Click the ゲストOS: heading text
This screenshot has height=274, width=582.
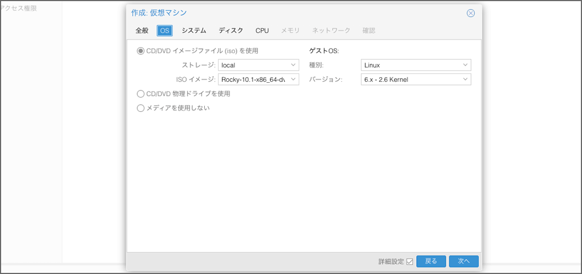click(324, 51)
